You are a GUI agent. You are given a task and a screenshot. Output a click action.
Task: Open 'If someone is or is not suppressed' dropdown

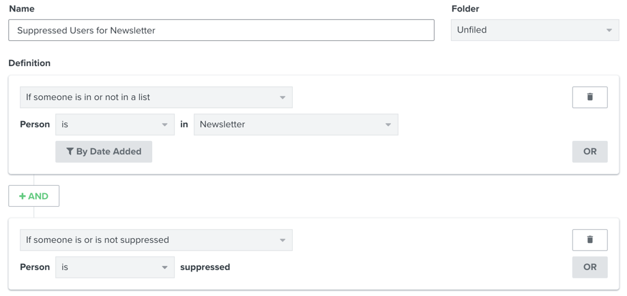(x=156, y=240)
